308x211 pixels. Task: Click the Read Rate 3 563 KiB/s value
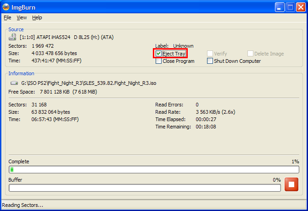click(x=215, y=112)
